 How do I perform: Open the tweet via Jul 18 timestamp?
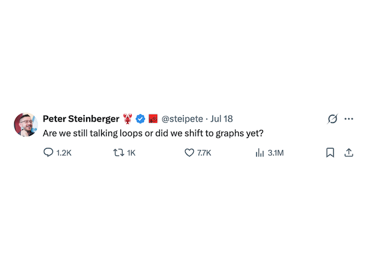click(x=221, y=119)
